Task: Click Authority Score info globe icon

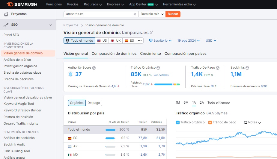Action: tap(94, 68)
